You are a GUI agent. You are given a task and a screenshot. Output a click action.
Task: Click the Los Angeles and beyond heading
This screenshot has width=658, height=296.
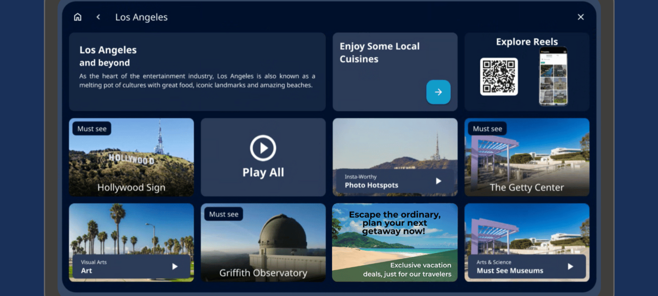click(108, 56)
